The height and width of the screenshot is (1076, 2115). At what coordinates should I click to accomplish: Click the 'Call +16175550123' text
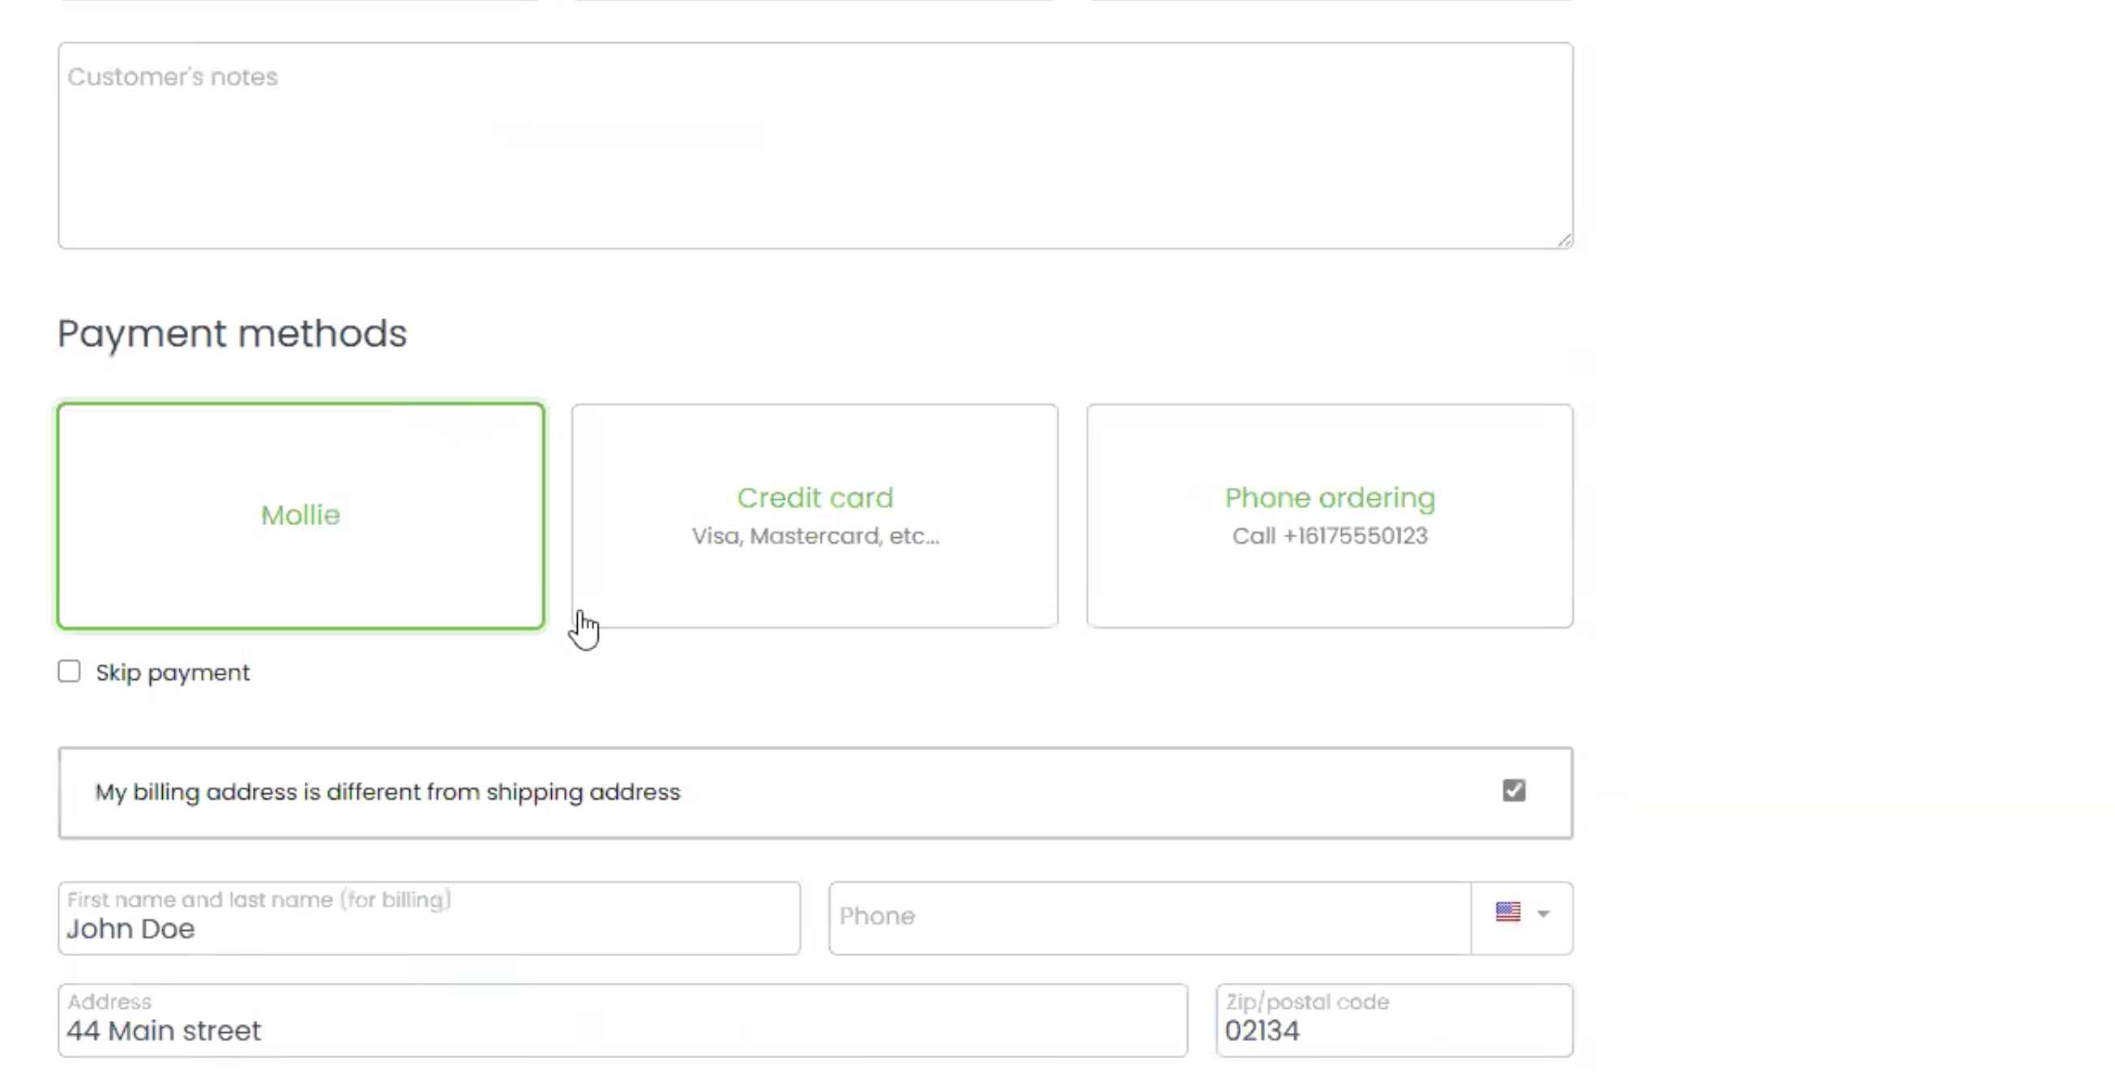coord(1330,536)
